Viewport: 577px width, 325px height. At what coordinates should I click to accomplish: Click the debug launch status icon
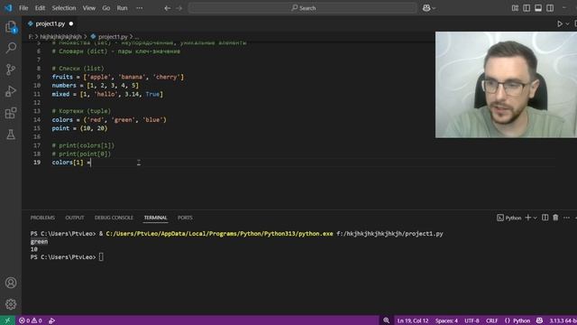[x=51, y=320]
